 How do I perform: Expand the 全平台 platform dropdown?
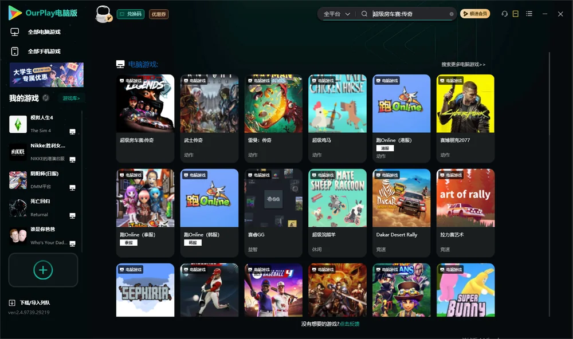pos(336,14)
